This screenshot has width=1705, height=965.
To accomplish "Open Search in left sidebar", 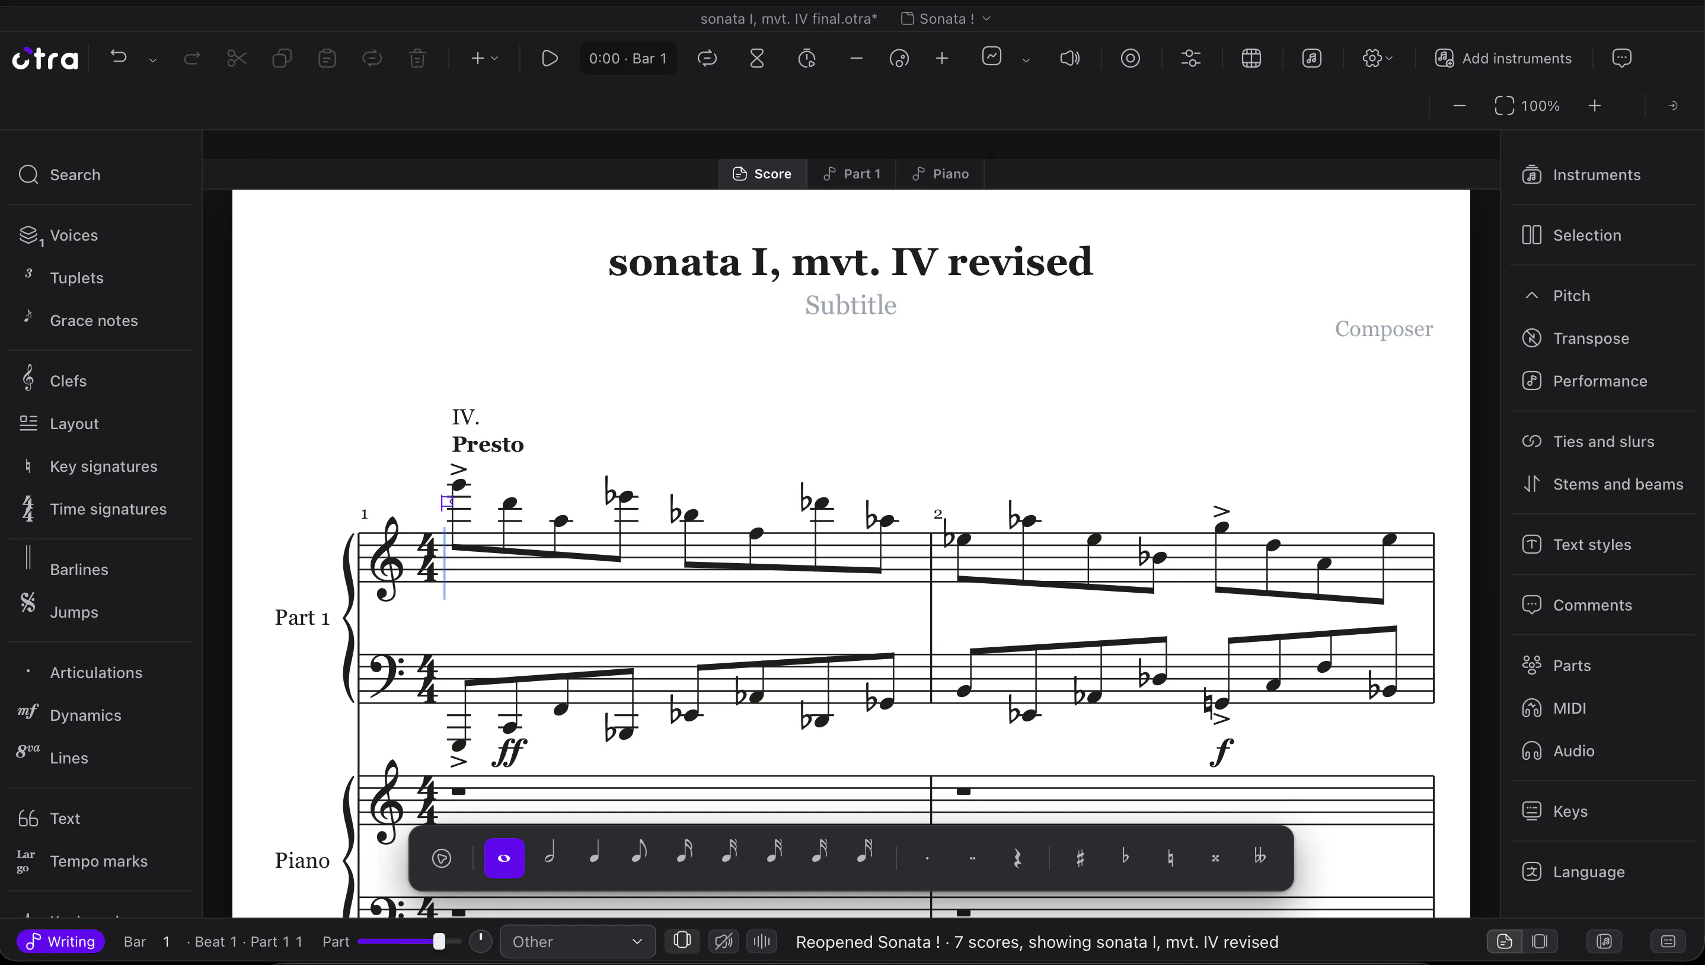I will [x=100, y=175].
